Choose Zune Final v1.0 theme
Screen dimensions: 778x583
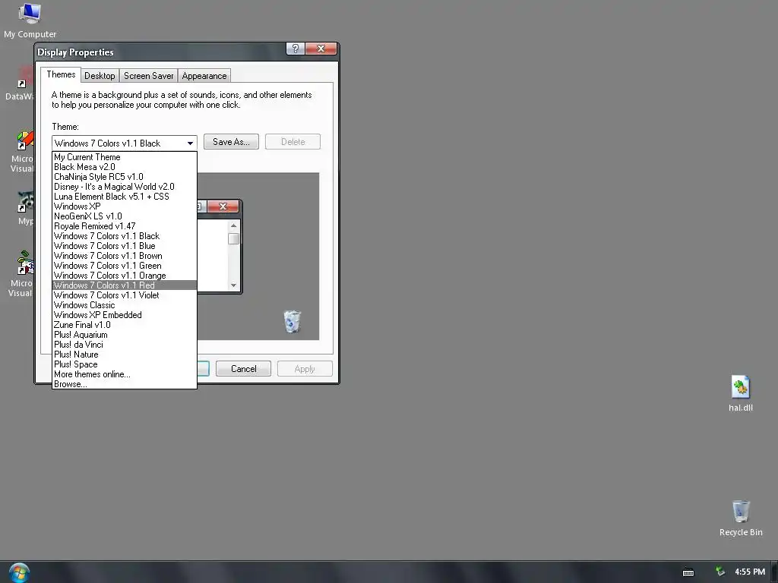125,325
